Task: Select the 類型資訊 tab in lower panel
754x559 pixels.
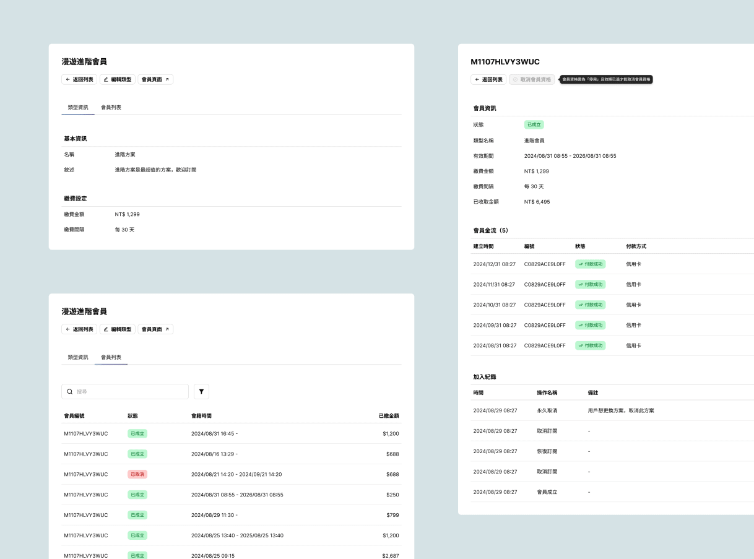Action: point(77,357)
